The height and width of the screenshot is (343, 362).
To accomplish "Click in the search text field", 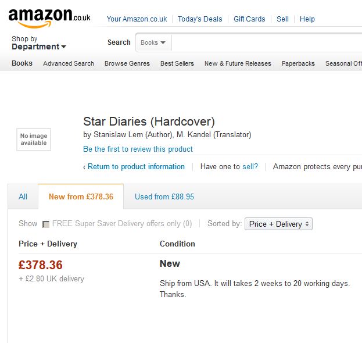I will tap(267, 42).
